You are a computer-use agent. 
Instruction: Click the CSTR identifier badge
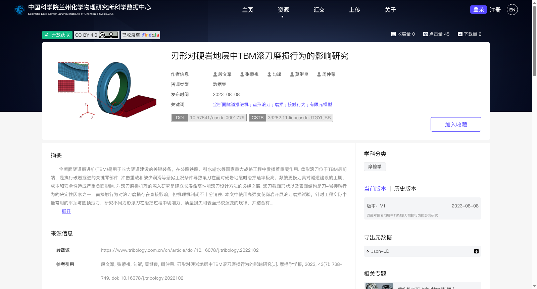[x=291, y=117]
